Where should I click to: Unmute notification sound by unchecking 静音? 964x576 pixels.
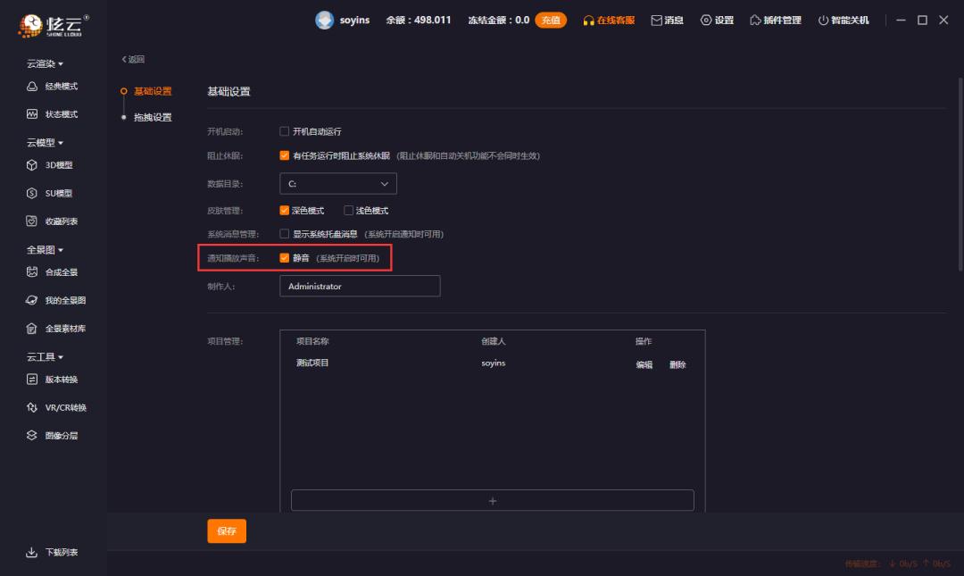(285, 258)
